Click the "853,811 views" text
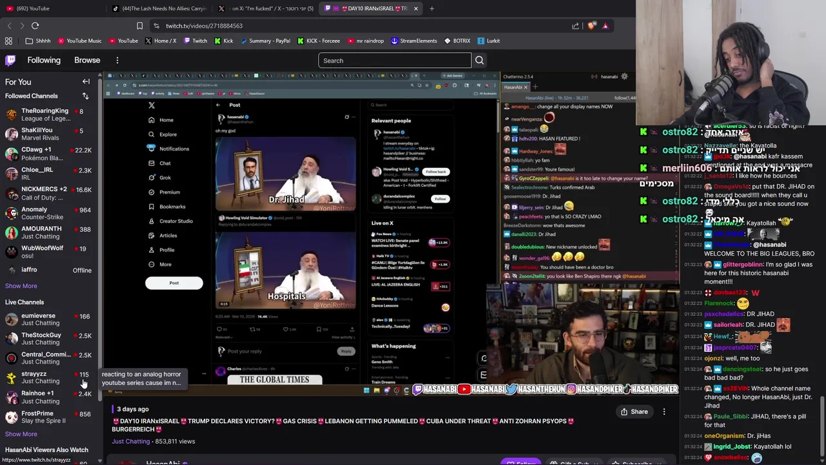Image resolution: width=826 pixels, height=465 pixels. point(175,442)
